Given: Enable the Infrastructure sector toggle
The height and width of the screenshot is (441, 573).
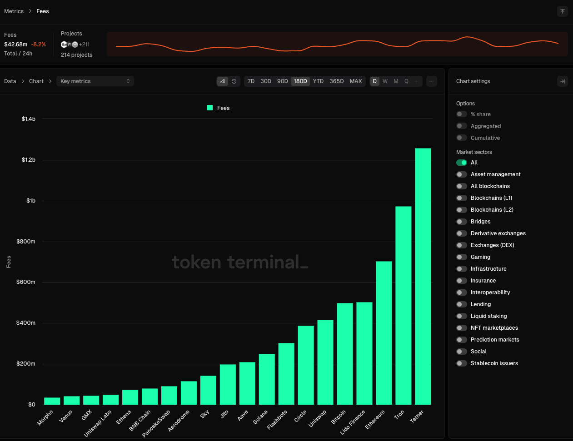Looking at the screenshot, I should (x=462, y=269).
